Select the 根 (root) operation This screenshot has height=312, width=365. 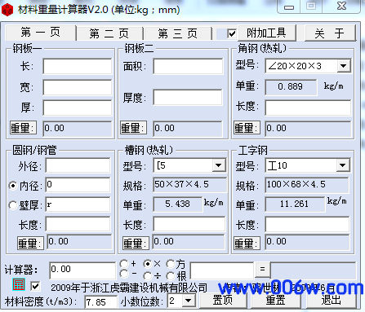171,276
